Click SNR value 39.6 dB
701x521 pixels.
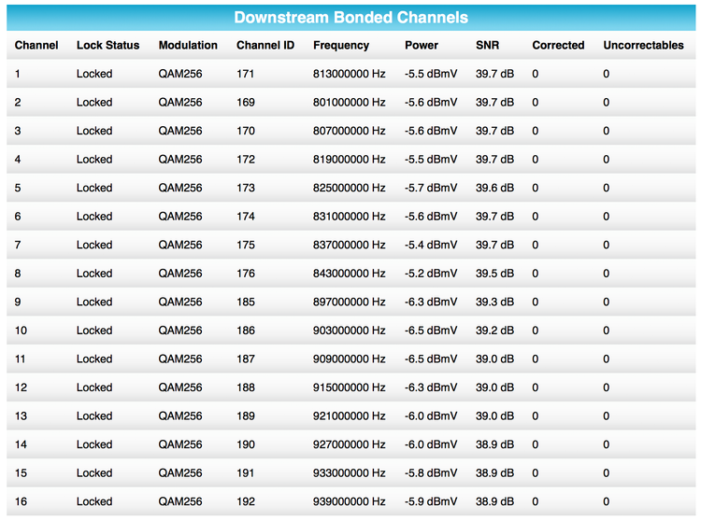[494, 188]
